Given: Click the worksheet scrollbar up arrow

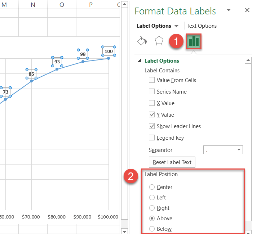Looking at the screenshot, I should 125,4.
